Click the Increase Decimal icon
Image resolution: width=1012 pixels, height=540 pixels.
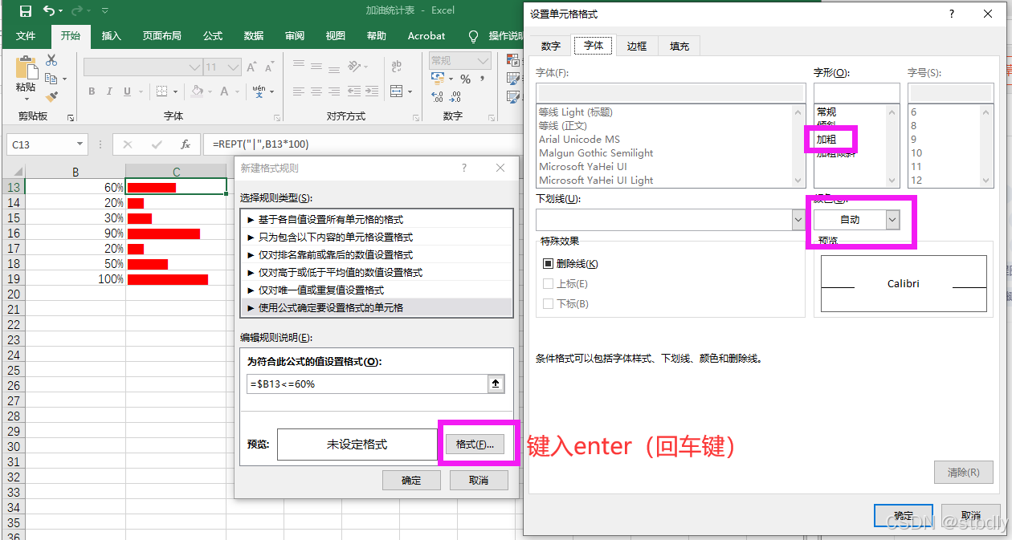coord(438,97)
